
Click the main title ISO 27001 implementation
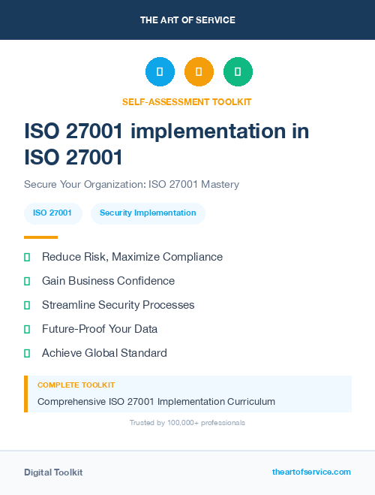pos(166,144)
